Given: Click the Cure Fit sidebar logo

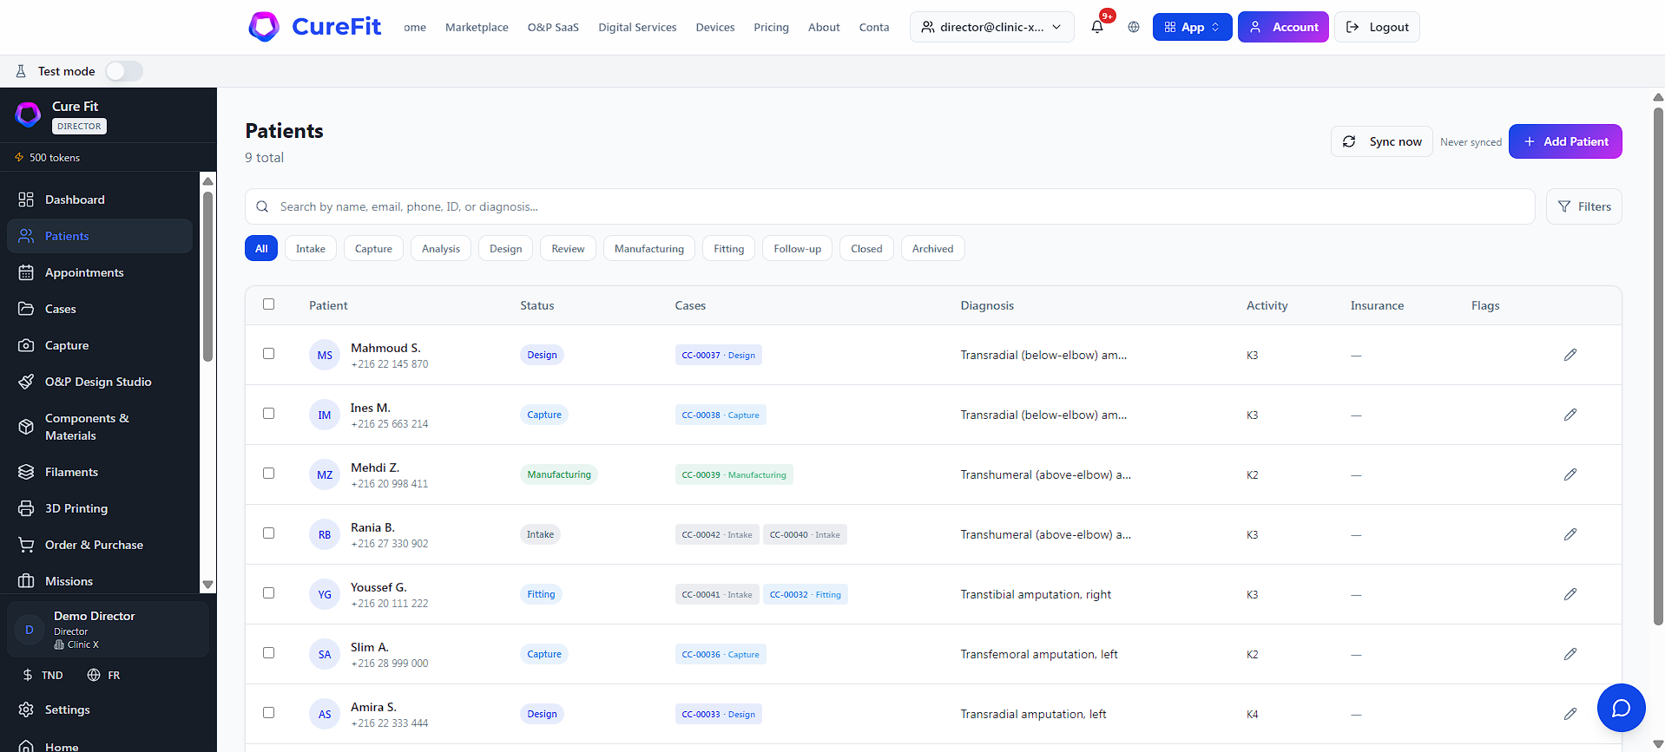Looking at the screenshot, I should 28,114.
